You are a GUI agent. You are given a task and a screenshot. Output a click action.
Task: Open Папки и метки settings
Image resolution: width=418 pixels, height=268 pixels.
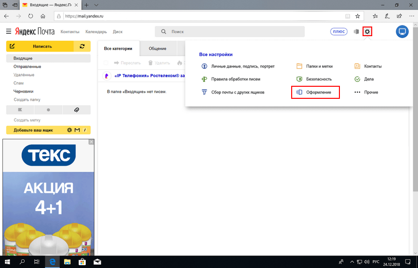pyautogui.click(x=314, y=66)
